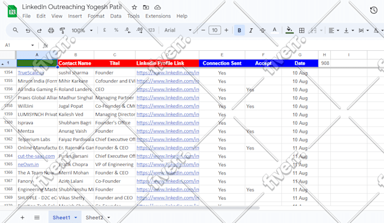Open text wrapping dropdown
This screenshot has width=384, height=223.
(364, 30)
